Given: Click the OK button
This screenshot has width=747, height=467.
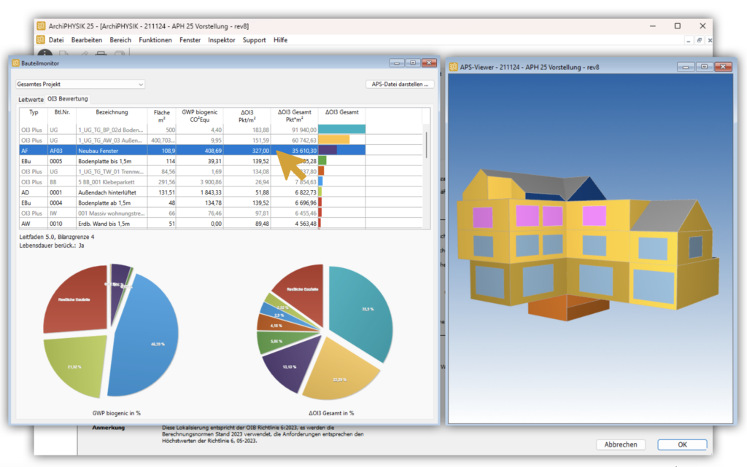Looking at the screenshot, I should [x=682, y=444].
